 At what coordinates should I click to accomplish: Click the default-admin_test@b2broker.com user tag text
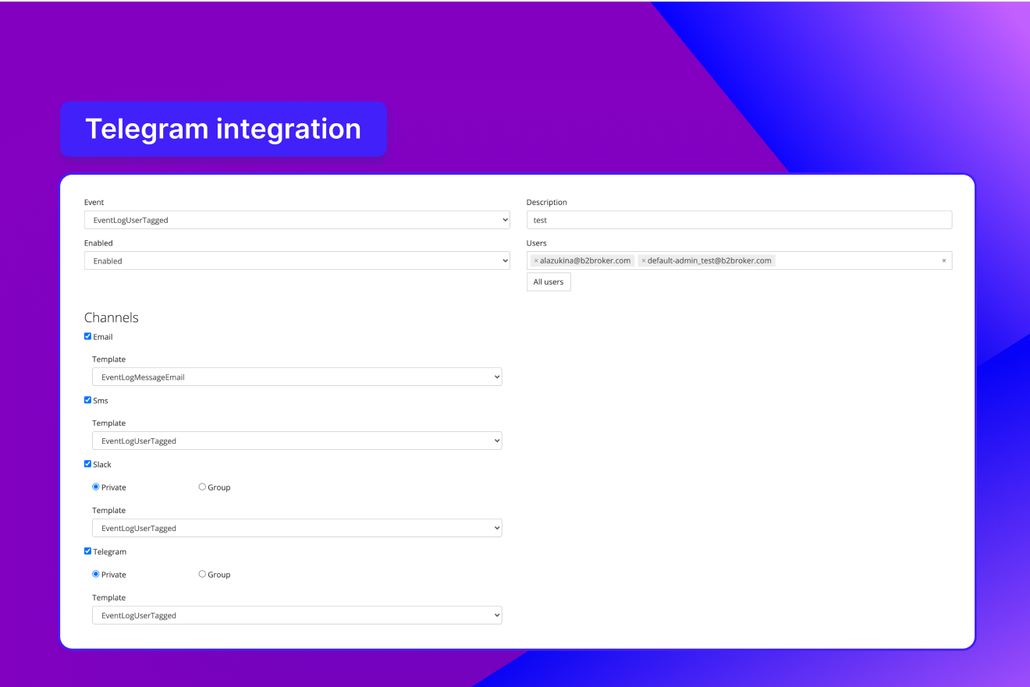pos(709,260)
